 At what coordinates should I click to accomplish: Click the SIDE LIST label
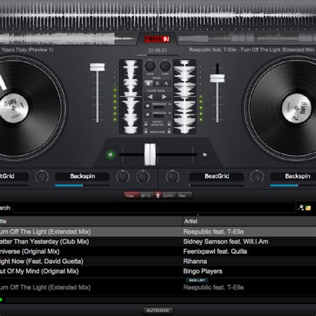pyautogui.click(x=197, y=280)
